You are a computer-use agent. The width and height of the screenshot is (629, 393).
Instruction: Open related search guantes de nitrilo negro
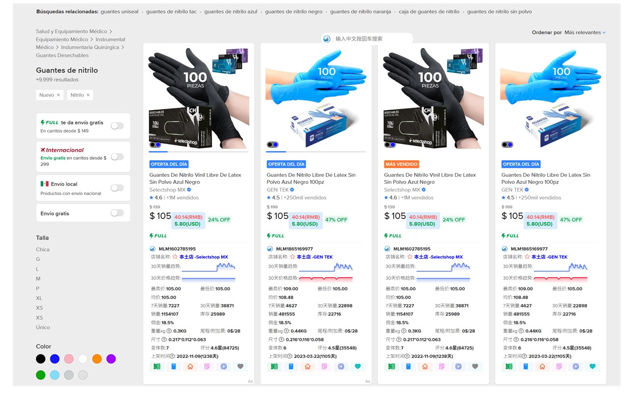[294, 12]
